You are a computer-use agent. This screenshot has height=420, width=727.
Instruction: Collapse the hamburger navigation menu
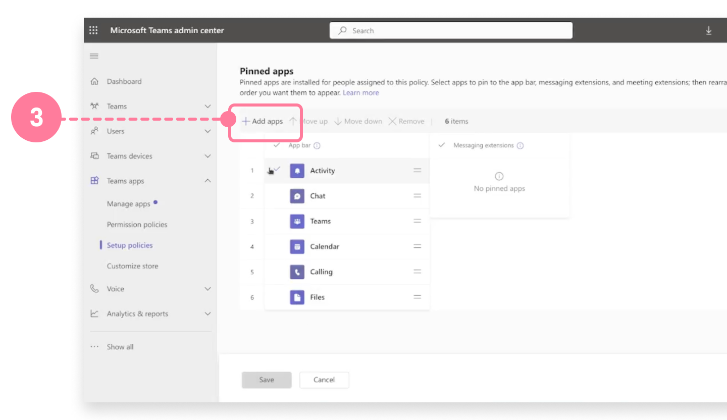[94, 56]
